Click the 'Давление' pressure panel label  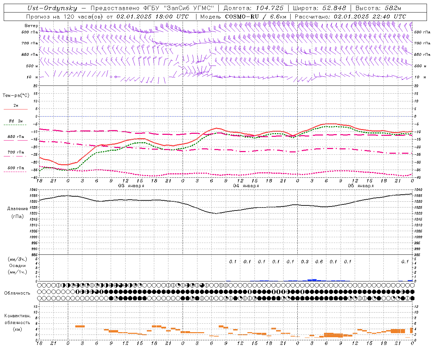[x=18, y=209]
